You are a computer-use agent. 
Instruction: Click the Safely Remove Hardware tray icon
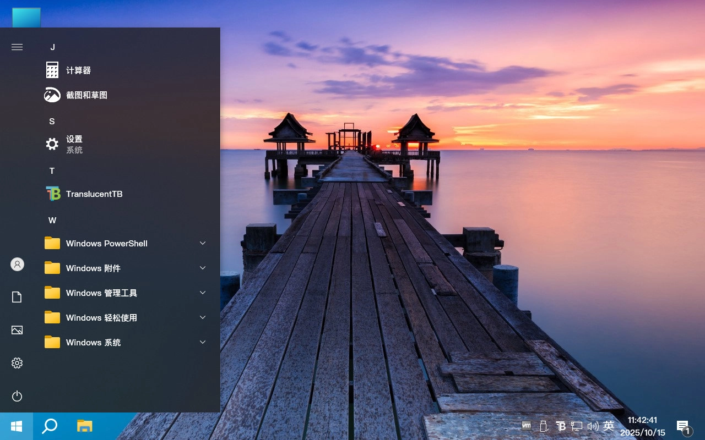point(543,426)
